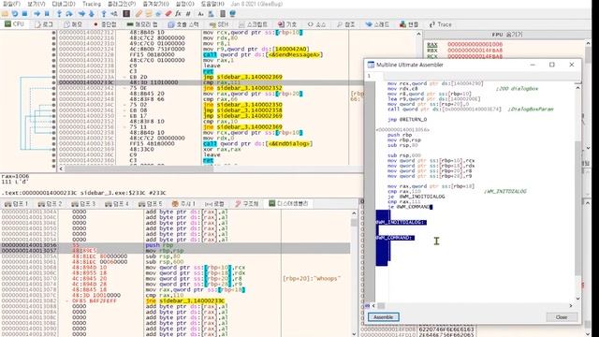
Task: Select the 덤프 1 dump tab
Action: [x=17, y=204]
